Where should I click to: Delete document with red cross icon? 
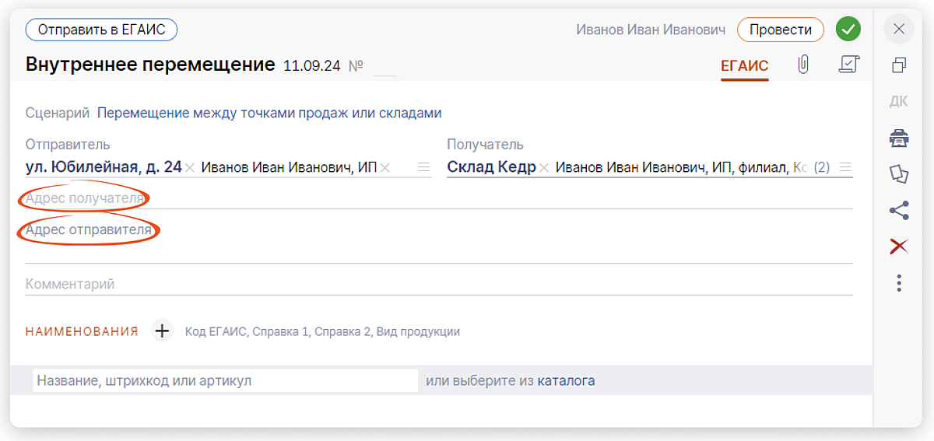(x=899, y=247)
